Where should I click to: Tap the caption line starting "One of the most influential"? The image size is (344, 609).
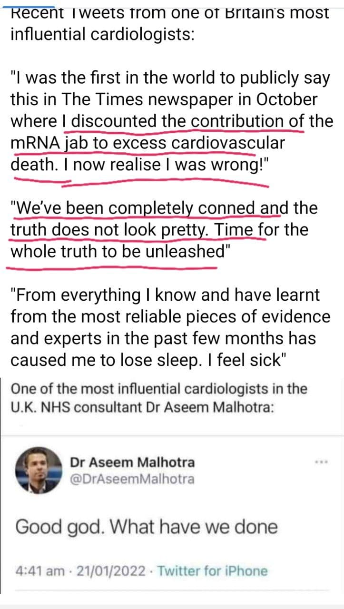click(x=159, y=389)
